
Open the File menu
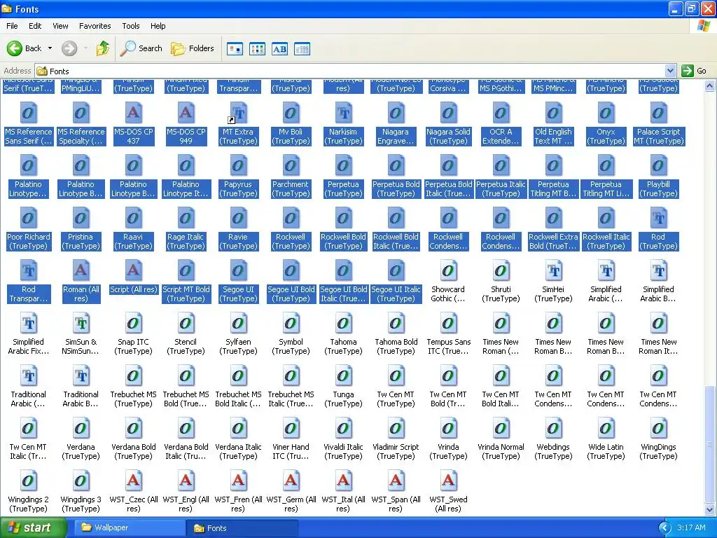point(12,26)
